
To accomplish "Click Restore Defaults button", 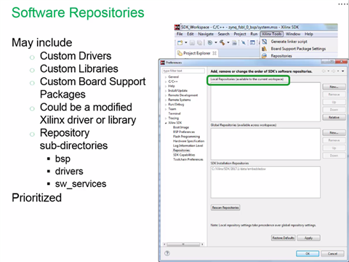I will [x=283, y=238].
